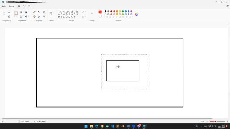This screenshot has width=230, height=129.
Task: Open the Windows Start button
Action: [x=86, y=126]
